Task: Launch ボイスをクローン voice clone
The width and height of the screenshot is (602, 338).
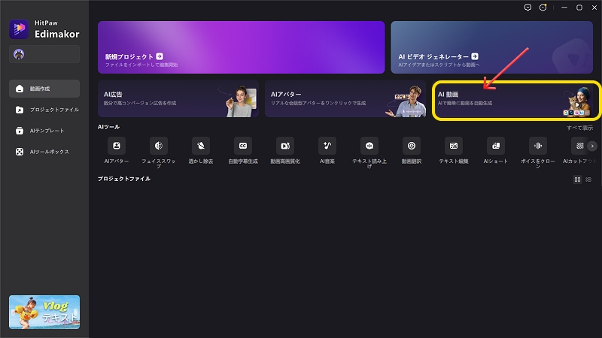Action: [538, 146]
